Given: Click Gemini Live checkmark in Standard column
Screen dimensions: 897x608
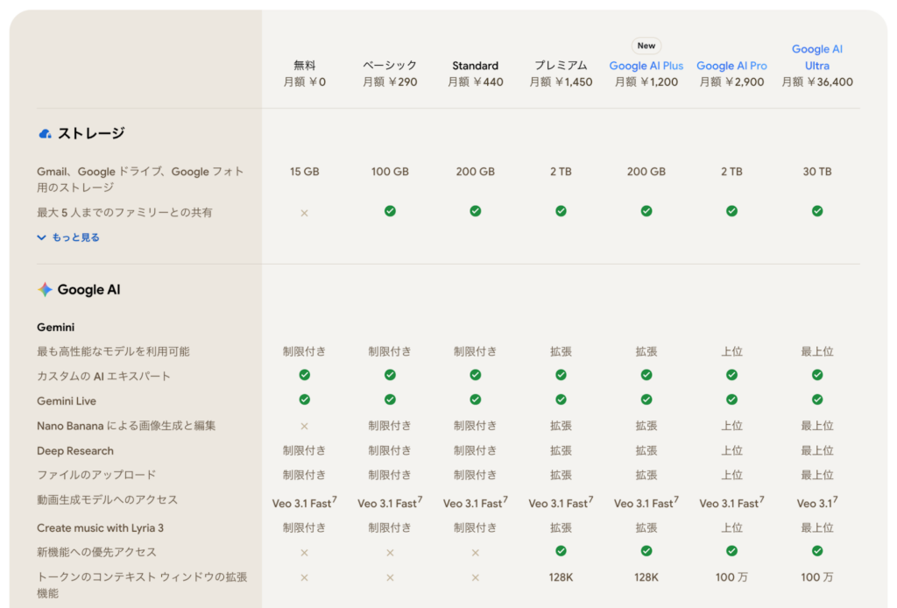Looking at the screenshot, I should click(476, 399).
